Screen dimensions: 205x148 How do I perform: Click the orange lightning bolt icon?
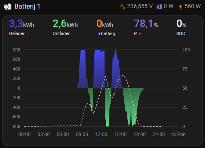click(x=181, y=7)
